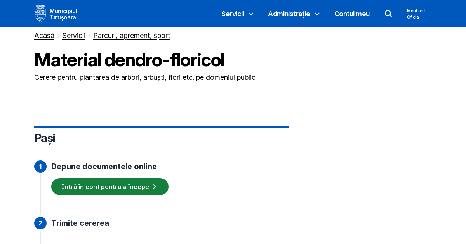Click Intră în cont pentru a începe
Viewport: 466px width, 244px height.
(105, 187)
